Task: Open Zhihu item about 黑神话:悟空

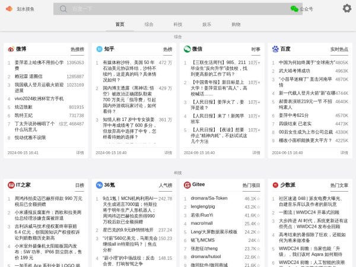Action: 129,100
